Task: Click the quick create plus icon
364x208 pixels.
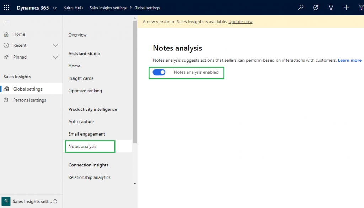Action: [x=346, y=7]
